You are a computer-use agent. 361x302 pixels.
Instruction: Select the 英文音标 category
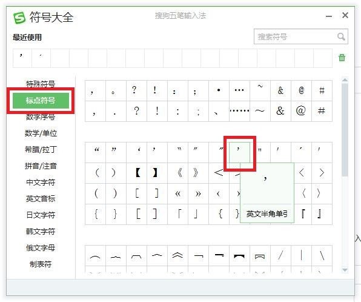pyautogui.click(x=41, y=199)
